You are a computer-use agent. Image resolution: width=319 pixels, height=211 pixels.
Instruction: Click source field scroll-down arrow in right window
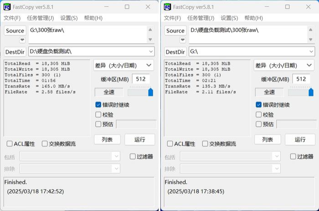click(310, 40)
